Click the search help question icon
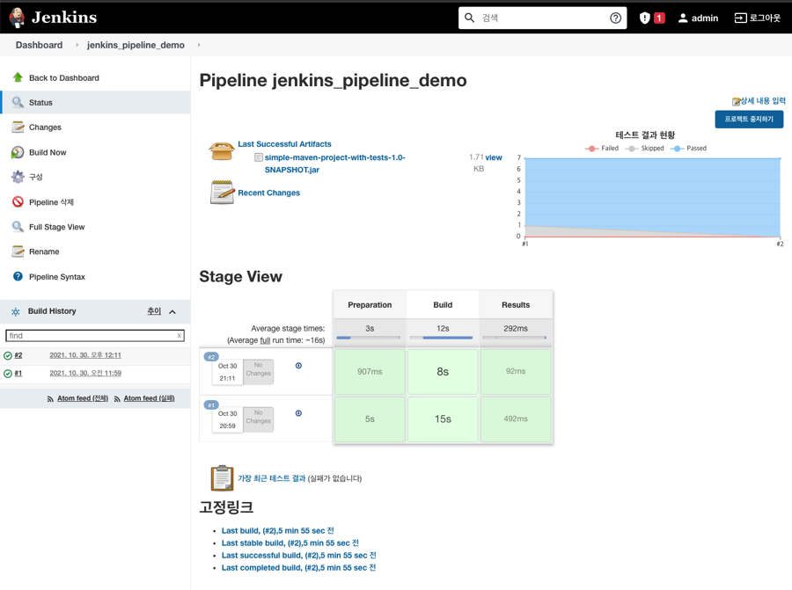792x590 pixels. pos(615,18)
